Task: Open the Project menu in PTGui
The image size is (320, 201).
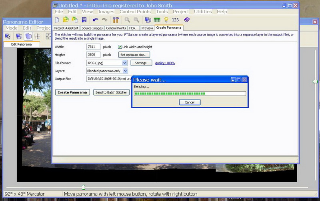Action: (181, 12)
